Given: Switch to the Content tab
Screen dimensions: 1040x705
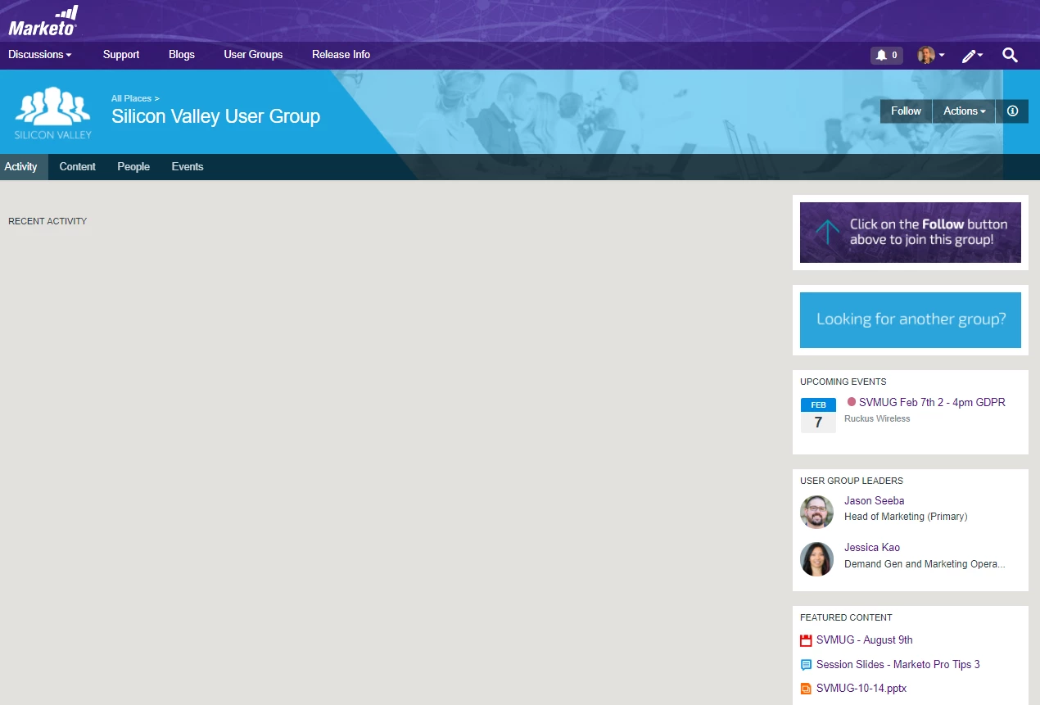Looking at the screenshot, I should 78,167.
